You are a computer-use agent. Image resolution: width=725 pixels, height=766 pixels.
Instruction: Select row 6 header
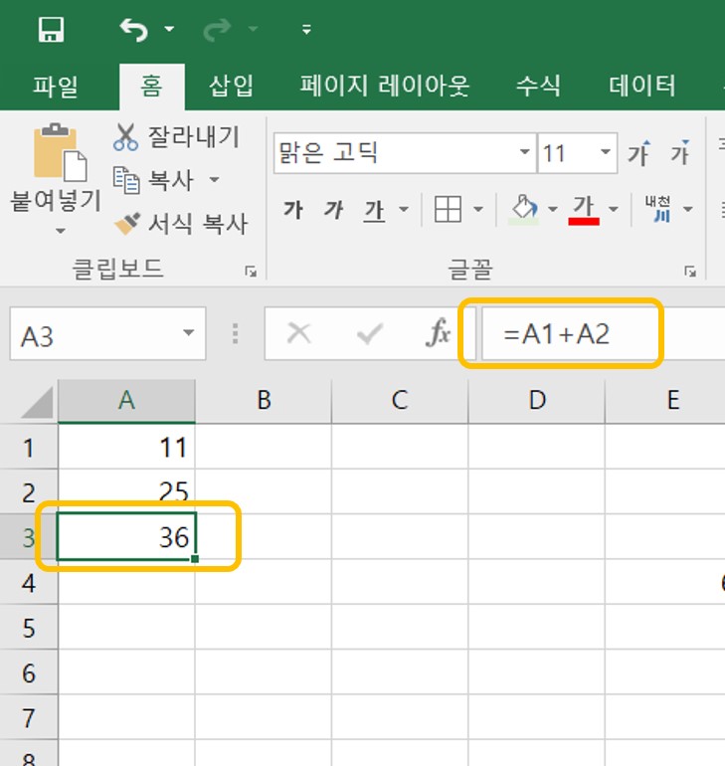(28, 673)
